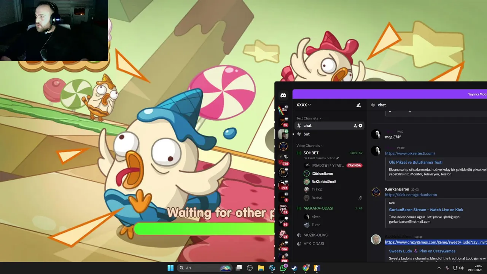The image size is (487, 274).
Task: Click RedoX muted microphone icon
Action: (360, 198)
